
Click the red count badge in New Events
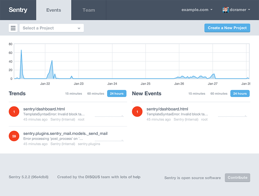[x=137, y=112]
